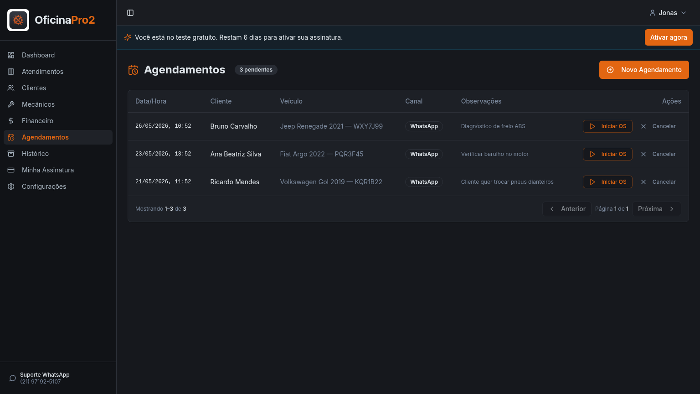The image size is (700, 394).
Task: Go to Atendimentos section
Action: [x=58, y=72]
